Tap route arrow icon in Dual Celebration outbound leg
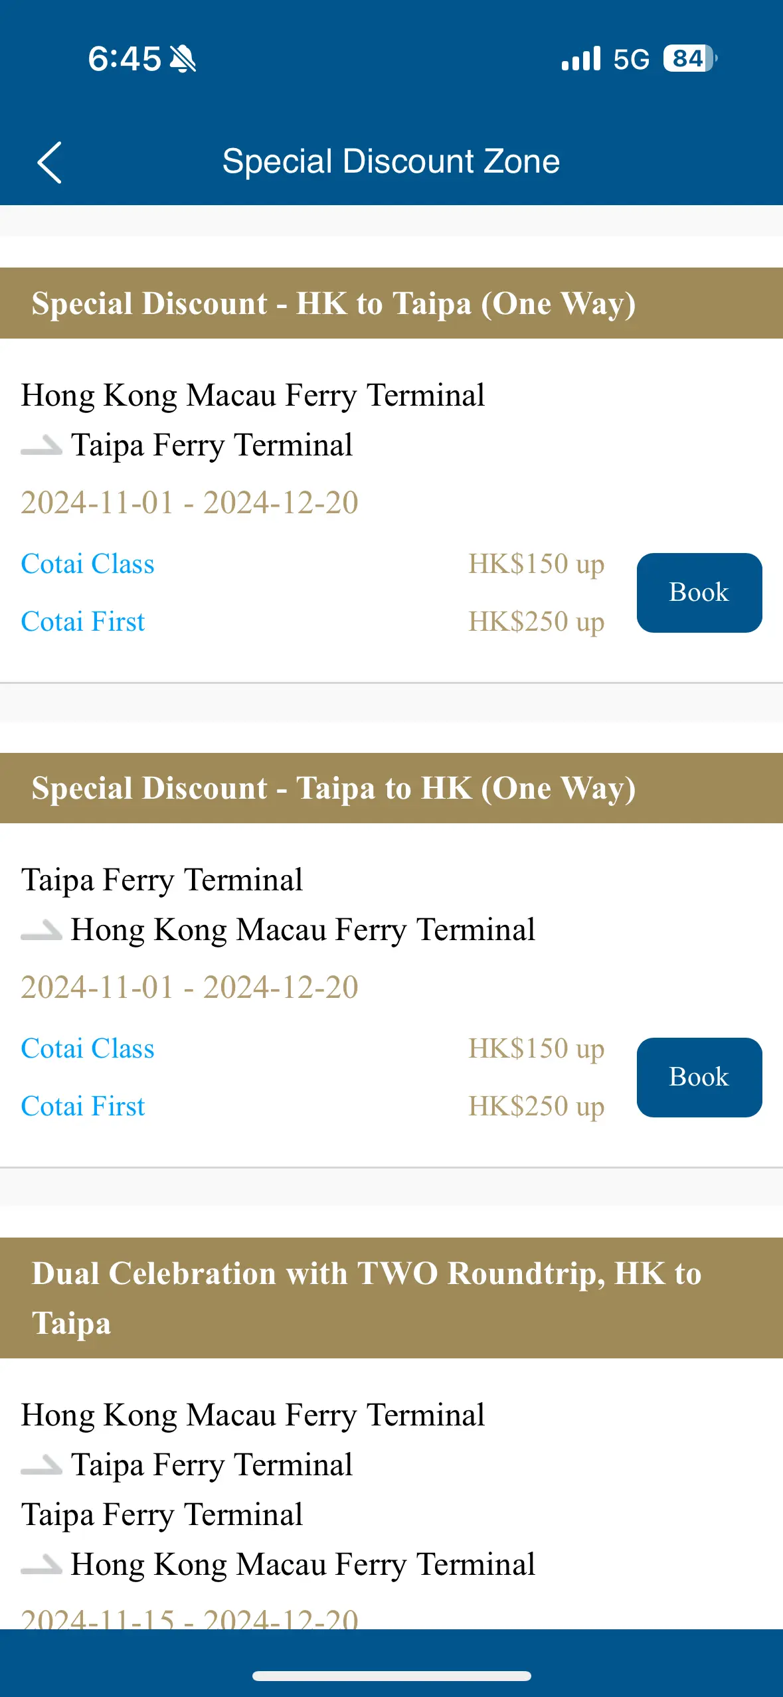The image size is (783, 1697). click(41, 1464)
